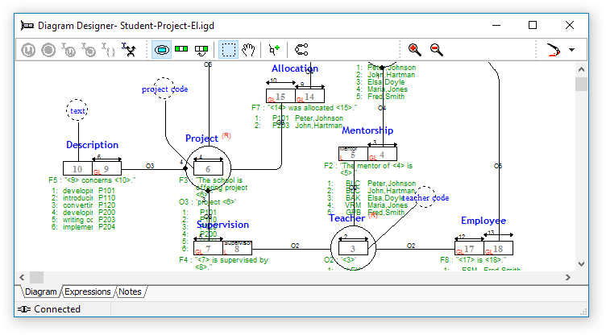Click population row 'P101 Peter,Johnson' under Allocation
Screen dimensions: 606x335
(x=299, y=118)
